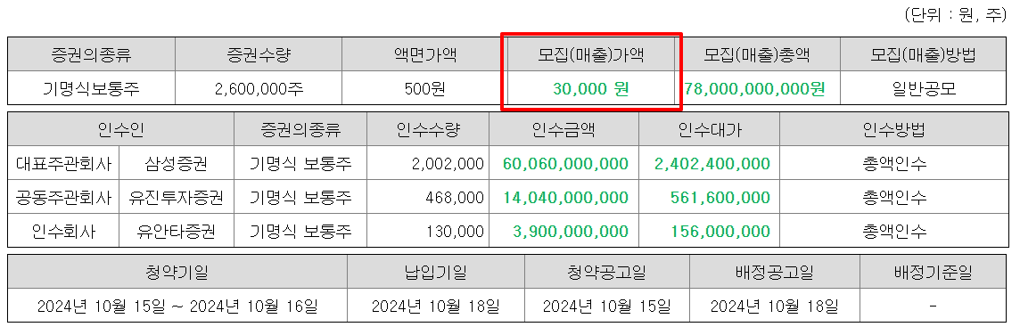Click the 삼성증권 underwriter name
The width and height of the screenshot is (1020, 327).
(176, 164)
